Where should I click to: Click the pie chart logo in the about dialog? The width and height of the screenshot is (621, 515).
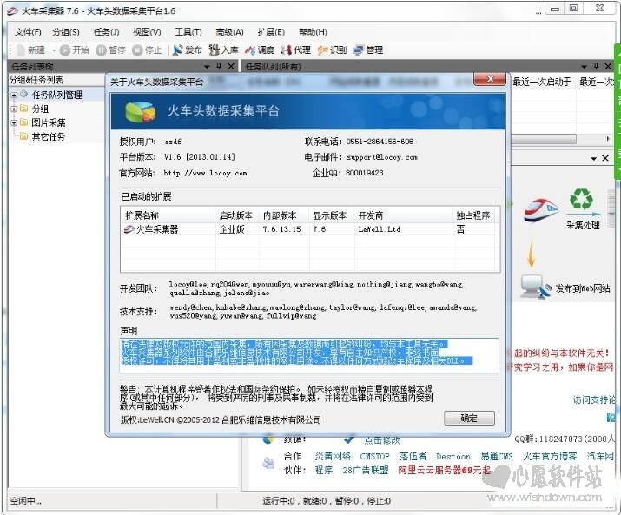[140, 111]
